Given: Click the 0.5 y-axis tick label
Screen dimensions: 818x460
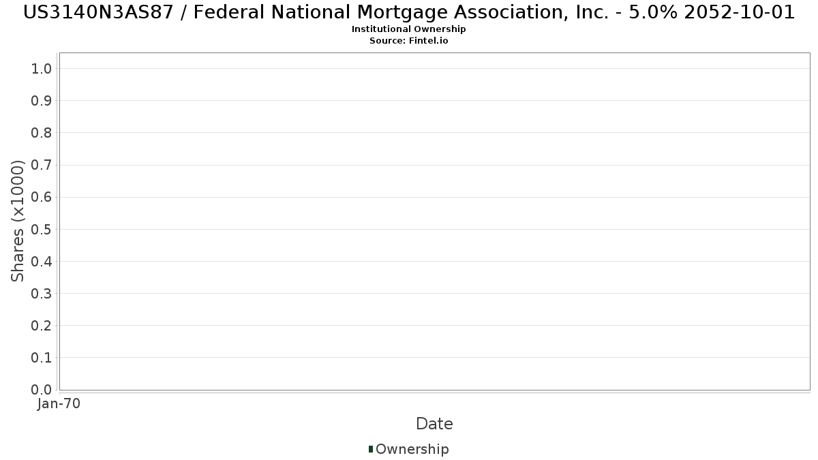Looking at the screenshot, I should [x=42, y=229].
